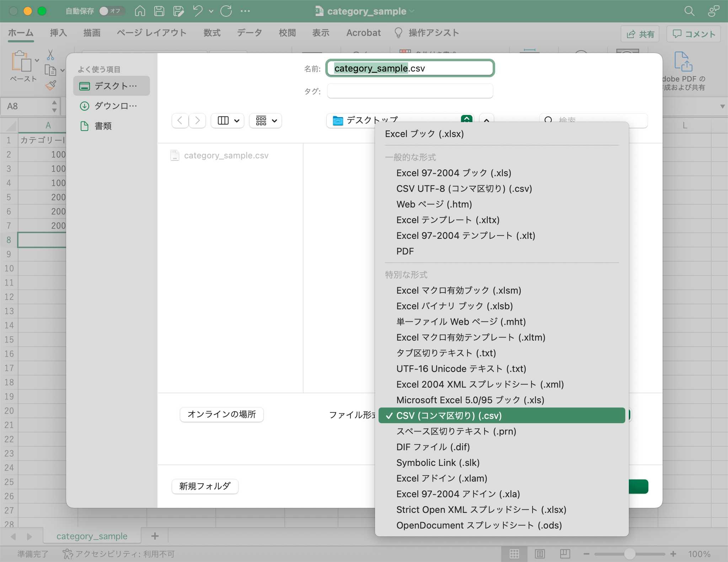Open the データ ribbon tab
Viewport: 728px width, 562px height.
coord(250,33)
